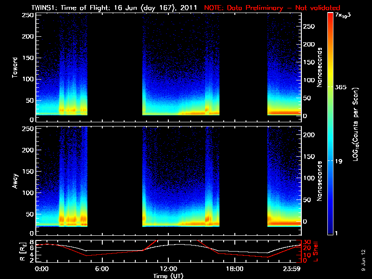The image size is (372, 279).
Task: Click the Away panel's right 'Nanoseconds' label
Action: click(319, 180)
